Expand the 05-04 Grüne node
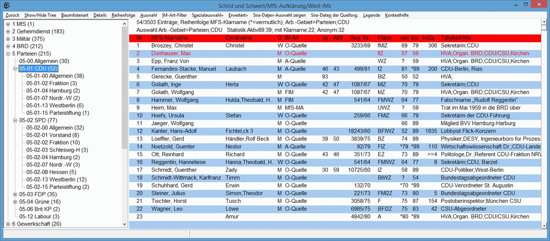The image size is (550, 241). coord(15,202)
